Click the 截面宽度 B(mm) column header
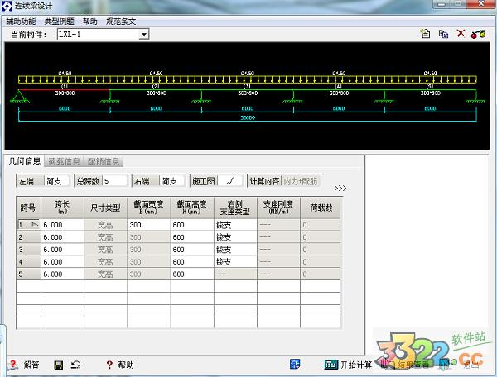 coord(149,208)
